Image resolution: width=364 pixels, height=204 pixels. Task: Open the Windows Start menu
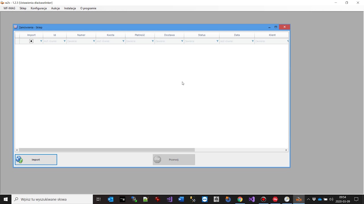coord(6,199)
